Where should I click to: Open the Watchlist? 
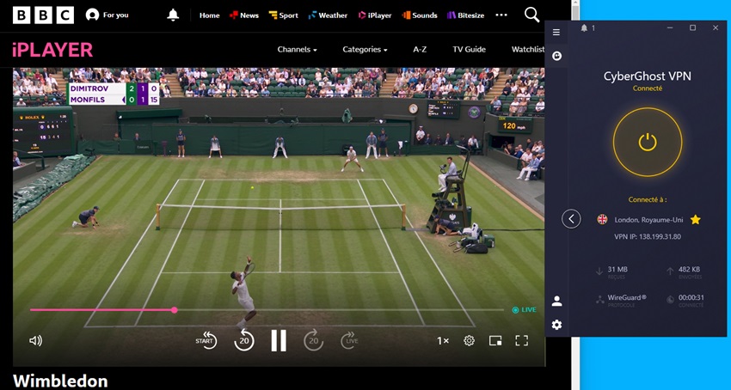528,49
